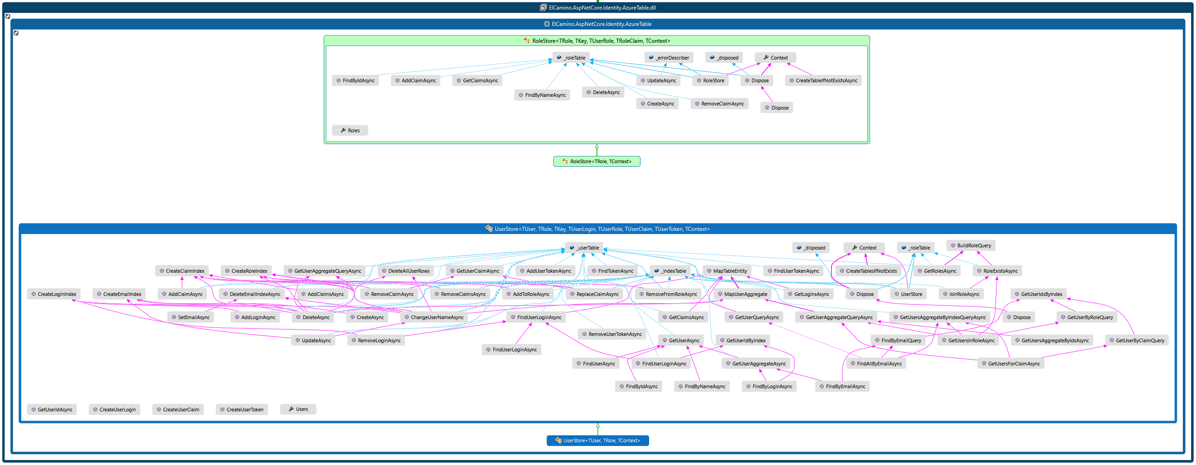Click the field icon next to _disposed in UserStore
This screenshot has width=1196, height=465.
click(x=799, y=247)
